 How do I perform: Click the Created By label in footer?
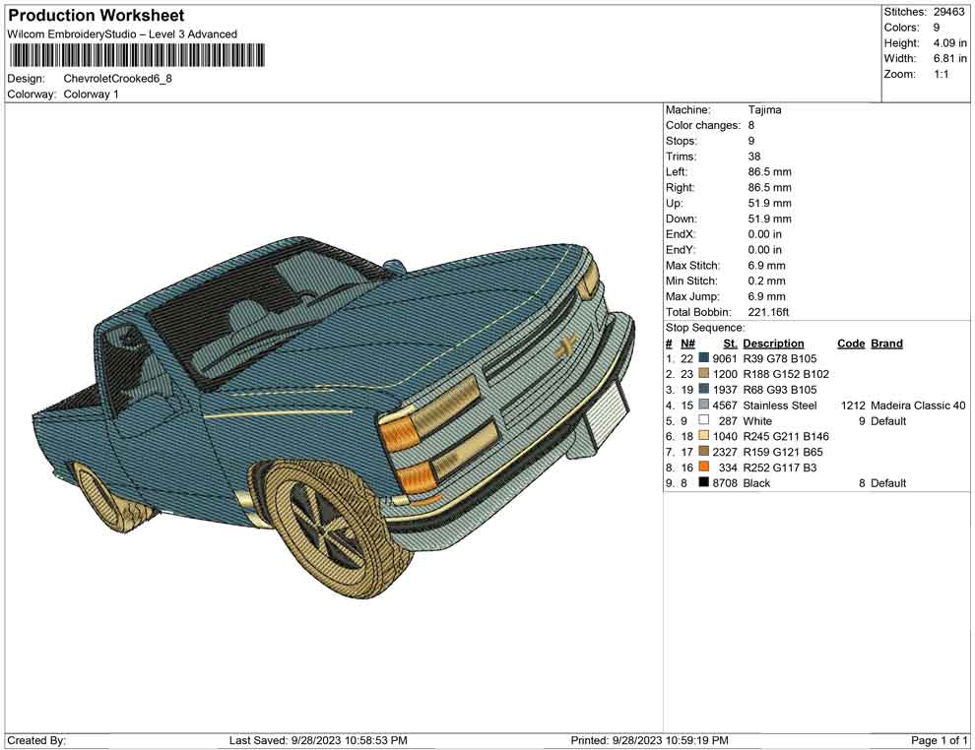[36, 740]
